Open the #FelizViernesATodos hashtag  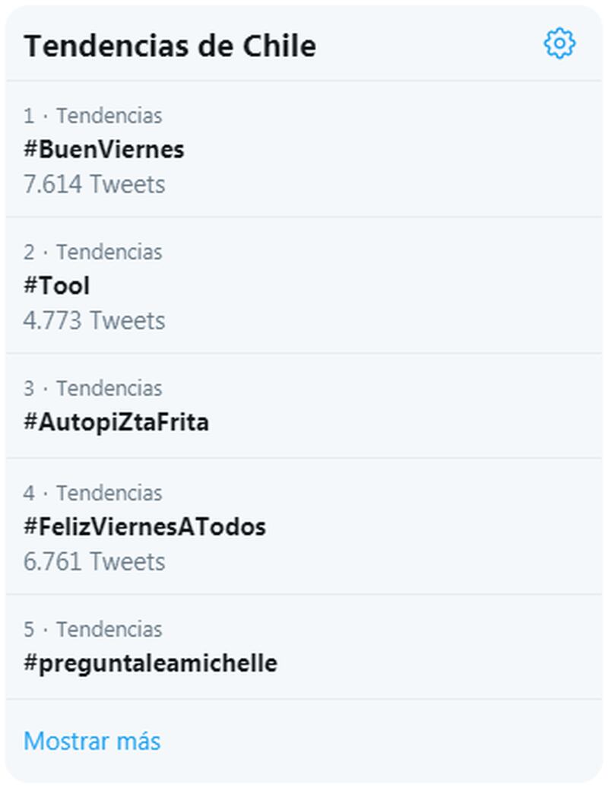pos(144,526)
